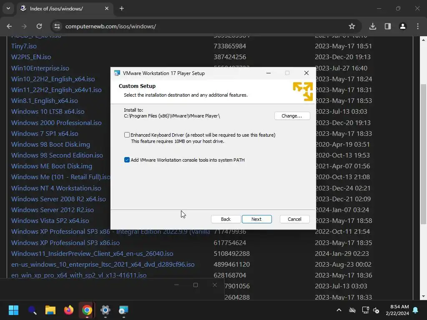
Task: Open Windows ME Boot Disk.img
Action: click(x=52, y=166)
